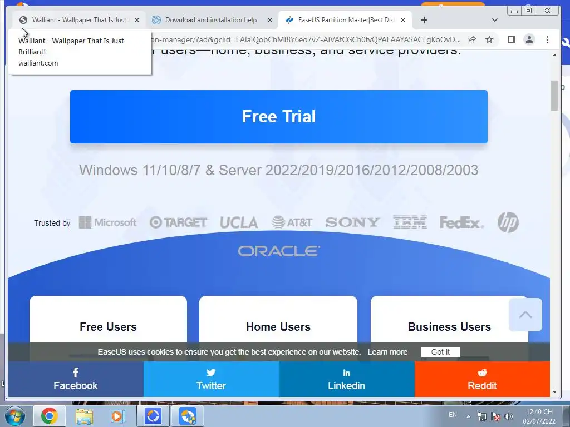
Task: Open the cookie Learn more link
Action: coord(387,352)
